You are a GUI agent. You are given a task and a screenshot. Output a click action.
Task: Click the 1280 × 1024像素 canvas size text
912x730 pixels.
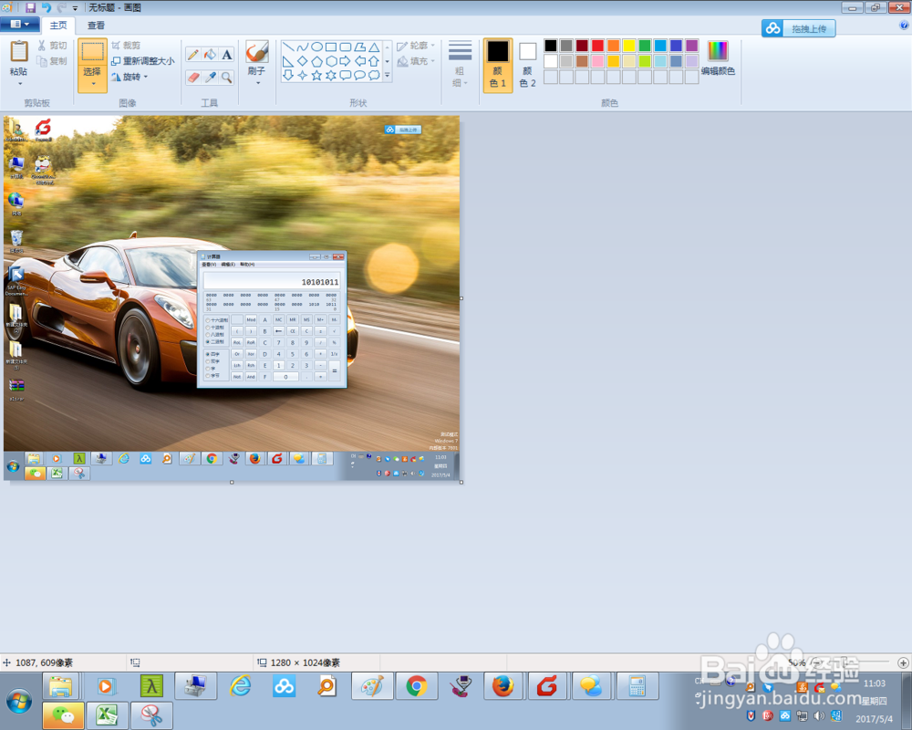306,662
